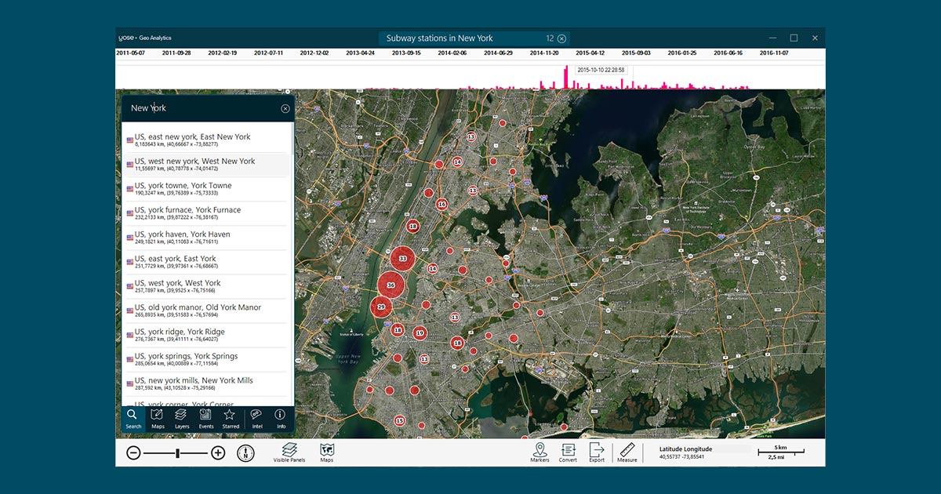Show the Starred items
The width and height of the screenshot is (941, 494).
click(230, 418)
